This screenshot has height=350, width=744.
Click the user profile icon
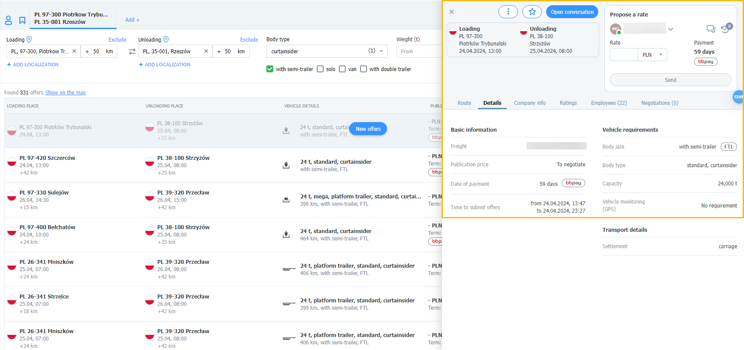pos(8,20)
